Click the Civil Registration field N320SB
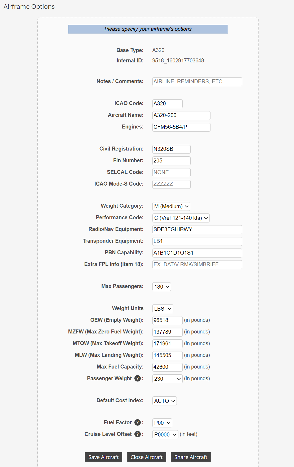This screenshot has height=467, width=294. click(171, 149)
